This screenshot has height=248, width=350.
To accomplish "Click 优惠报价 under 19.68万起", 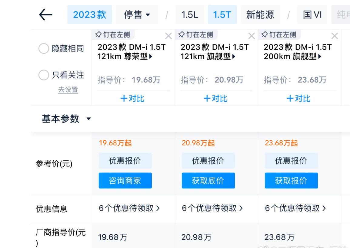I will click(125, 161).
